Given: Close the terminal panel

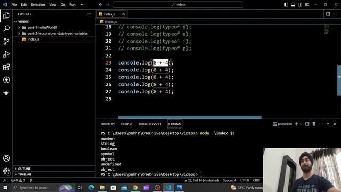Looking at the screenshot, I should pyautogui.click(x=335, y=124).
